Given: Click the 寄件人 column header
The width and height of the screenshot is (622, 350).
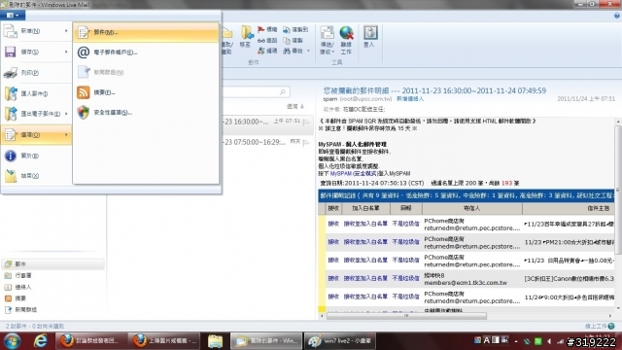Looking at the screenshot, I should pos(472,208).
